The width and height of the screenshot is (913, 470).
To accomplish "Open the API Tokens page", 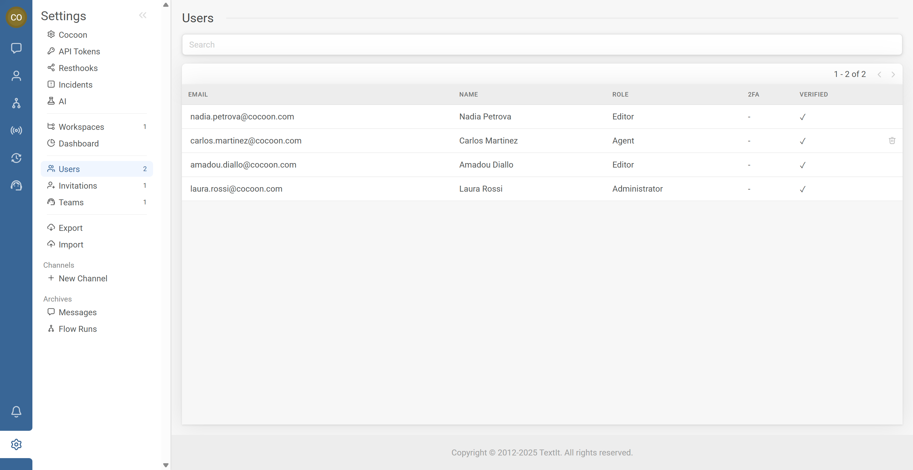I will pos(79,51).
